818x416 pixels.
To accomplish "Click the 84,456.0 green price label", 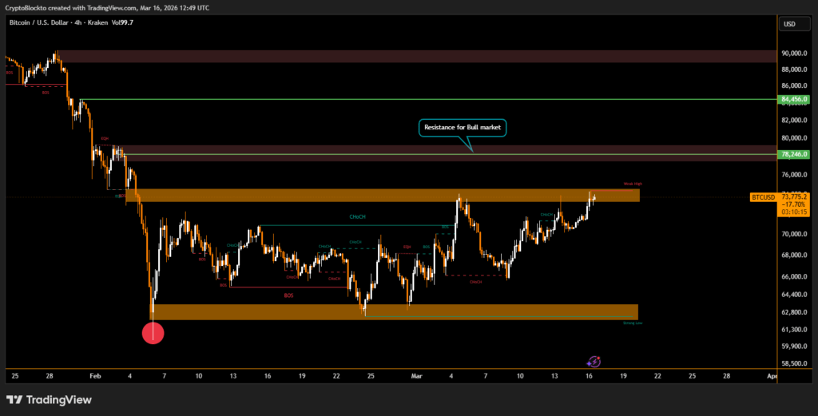I will pos(795,99).
